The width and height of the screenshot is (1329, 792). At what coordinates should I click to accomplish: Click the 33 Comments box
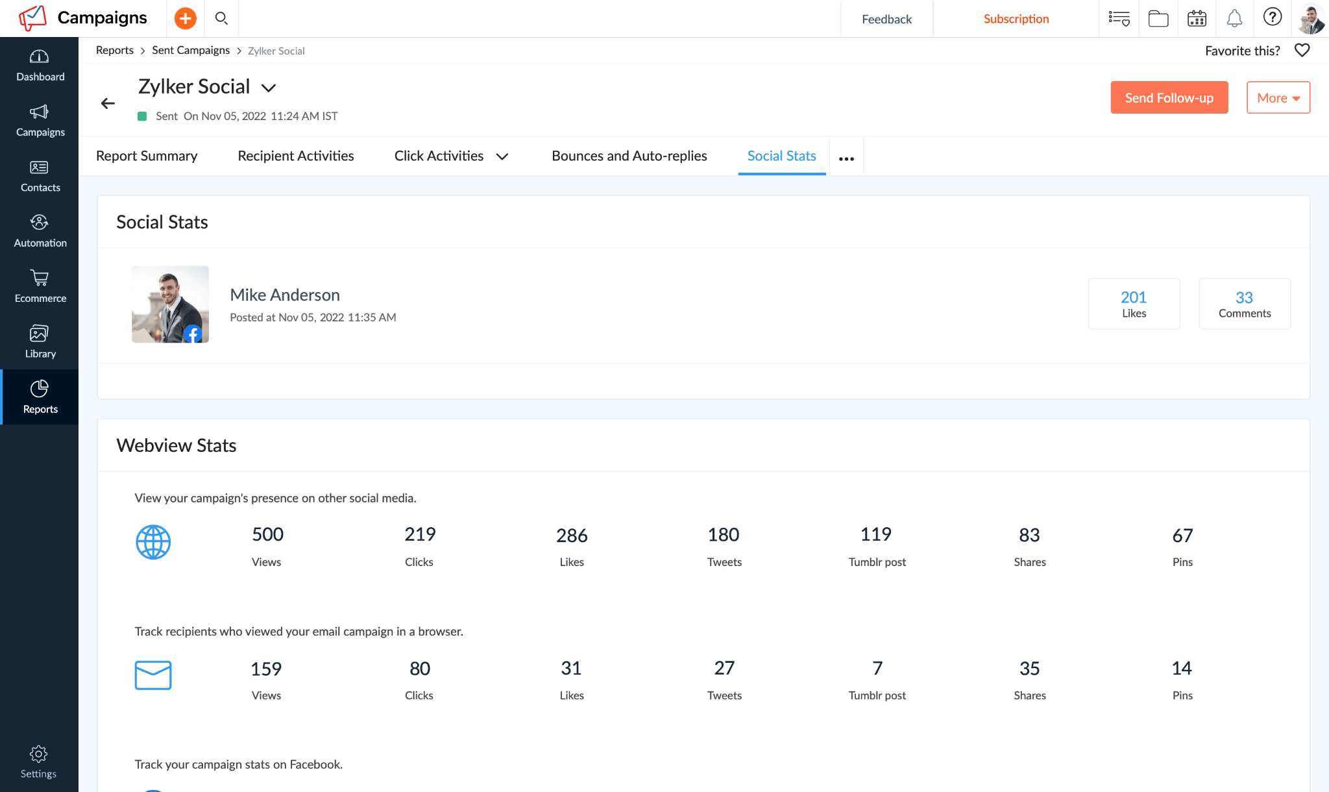pos(1245,304)
